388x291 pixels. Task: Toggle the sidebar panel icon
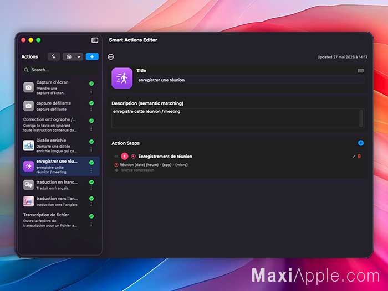pos(95,40)
